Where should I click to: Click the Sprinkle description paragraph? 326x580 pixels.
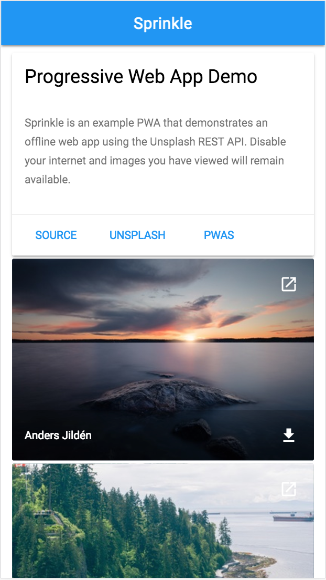[156, 151]
